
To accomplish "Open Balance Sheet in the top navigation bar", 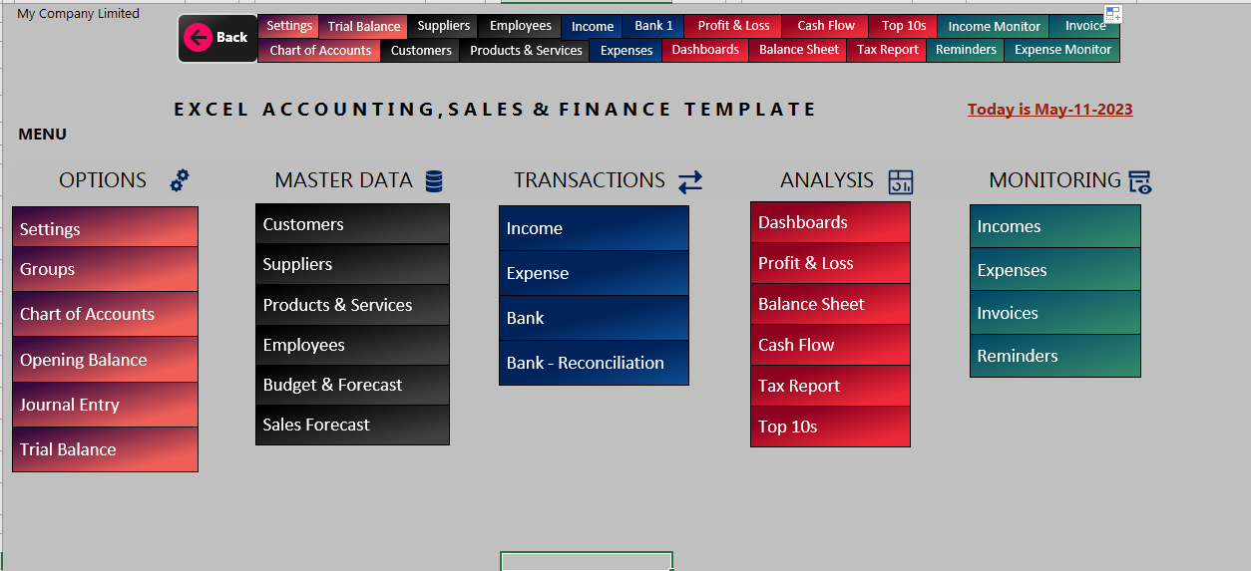I will (x=798, y=50).
